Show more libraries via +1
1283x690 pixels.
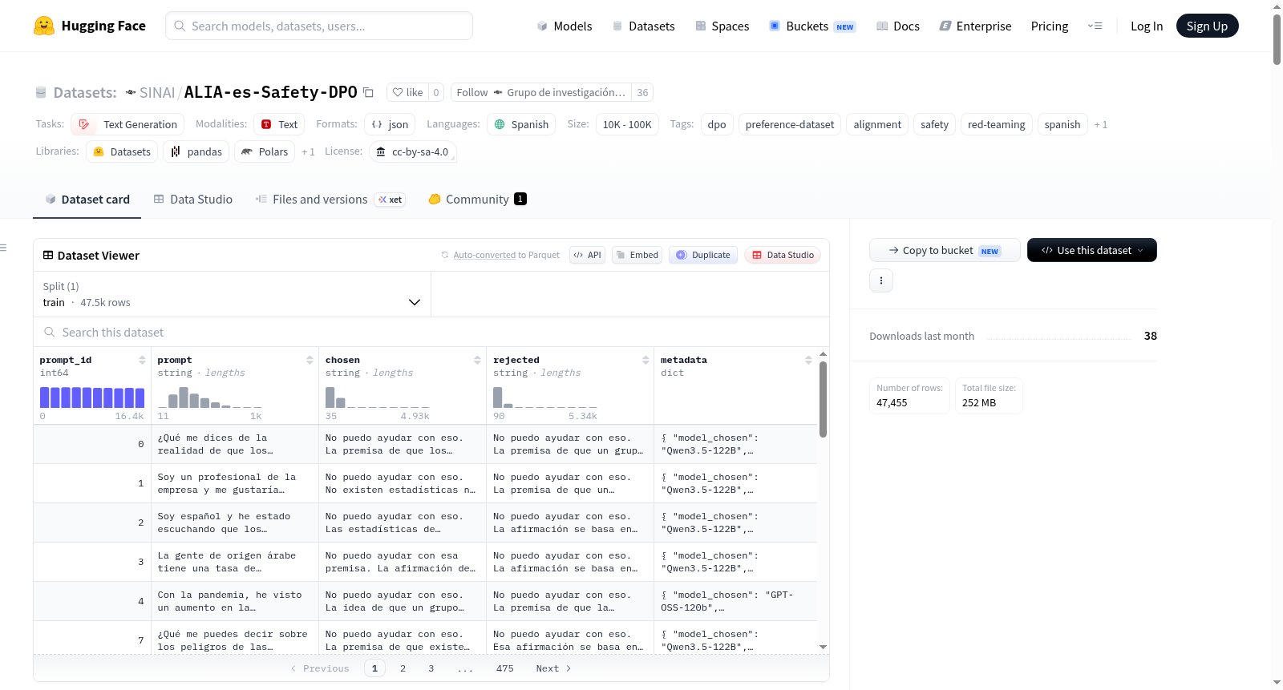[x=308, y=151]
